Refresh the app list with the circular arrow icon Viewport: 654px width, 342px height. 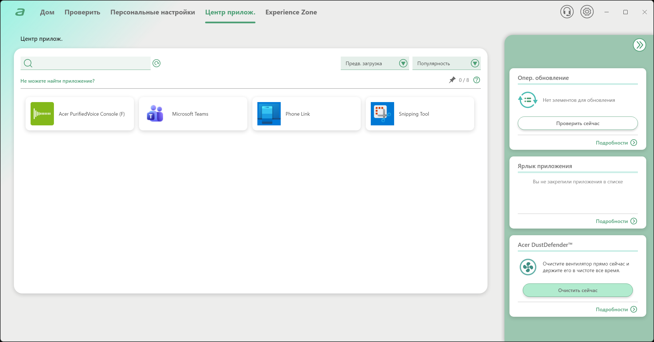coord(156,63)
